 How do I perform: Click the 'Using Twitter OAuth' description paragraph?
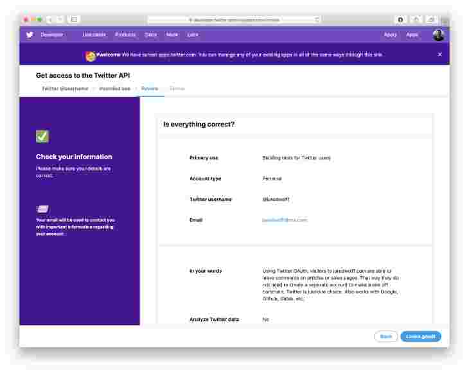click(330, 285)
